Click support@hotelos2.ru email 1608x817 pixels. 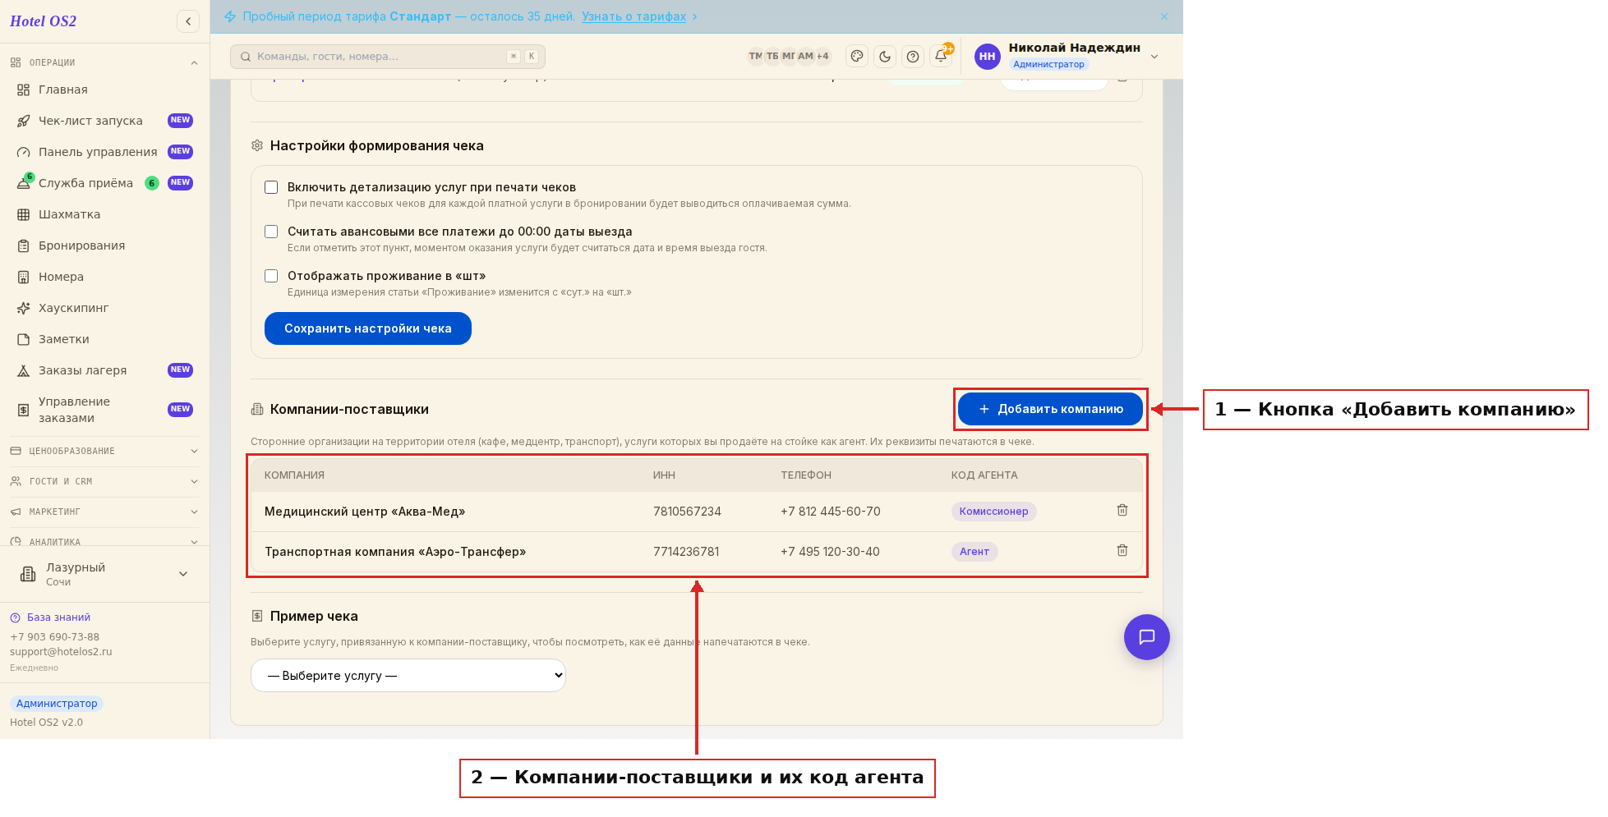coord(61,652)
